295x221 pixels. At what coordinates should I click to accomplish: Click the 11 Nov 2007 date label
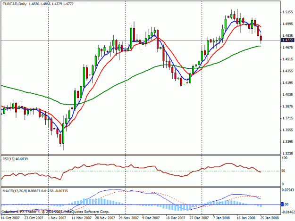[x=81, y=218]
